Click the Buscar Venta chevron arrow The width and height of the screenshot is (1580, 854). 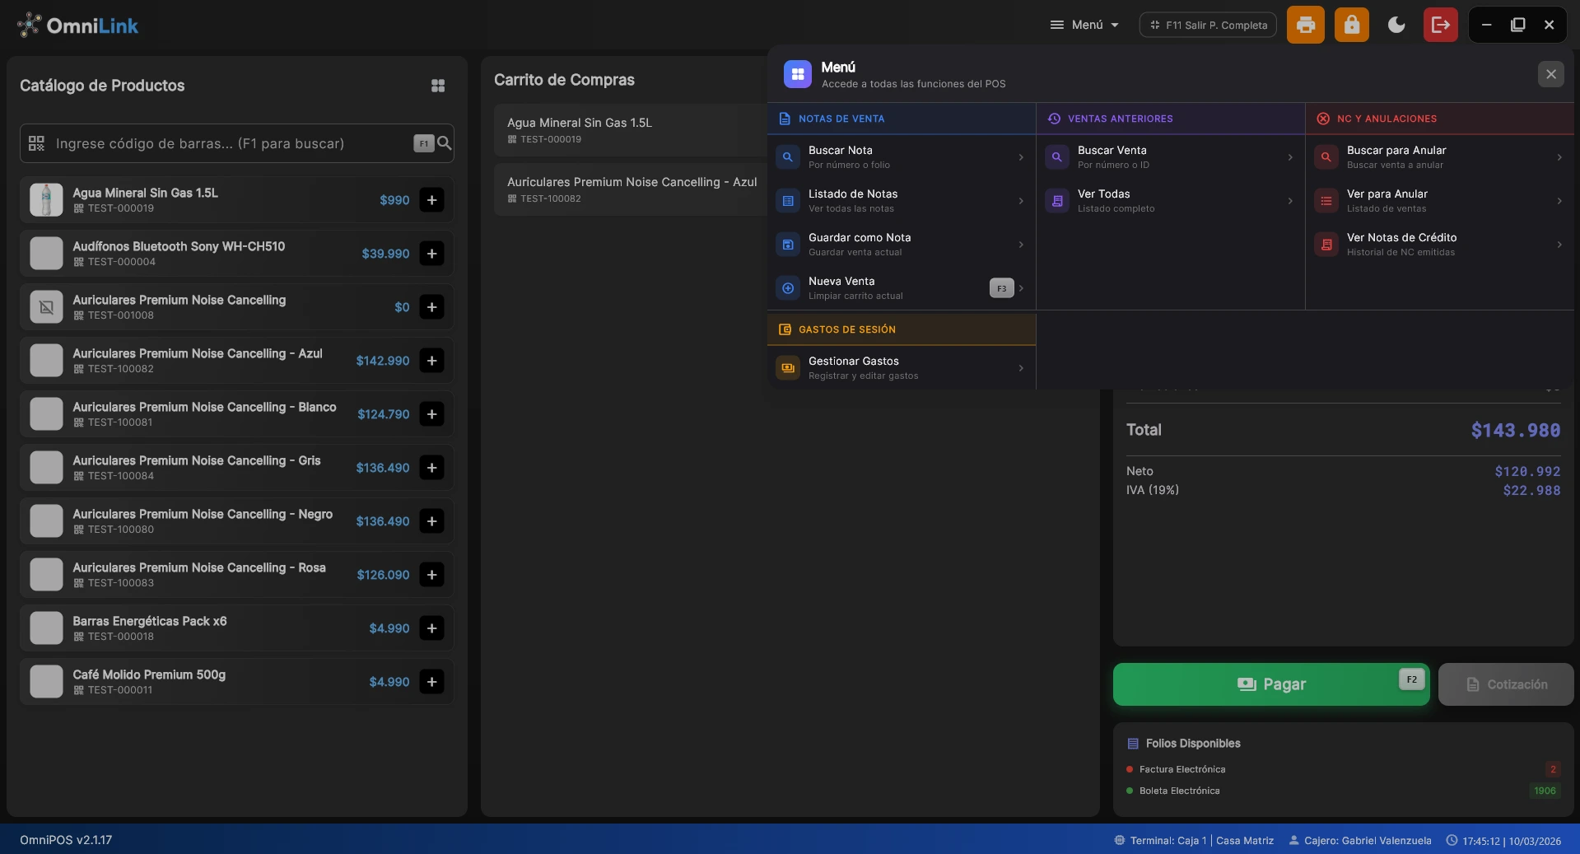pos(1290,157)
